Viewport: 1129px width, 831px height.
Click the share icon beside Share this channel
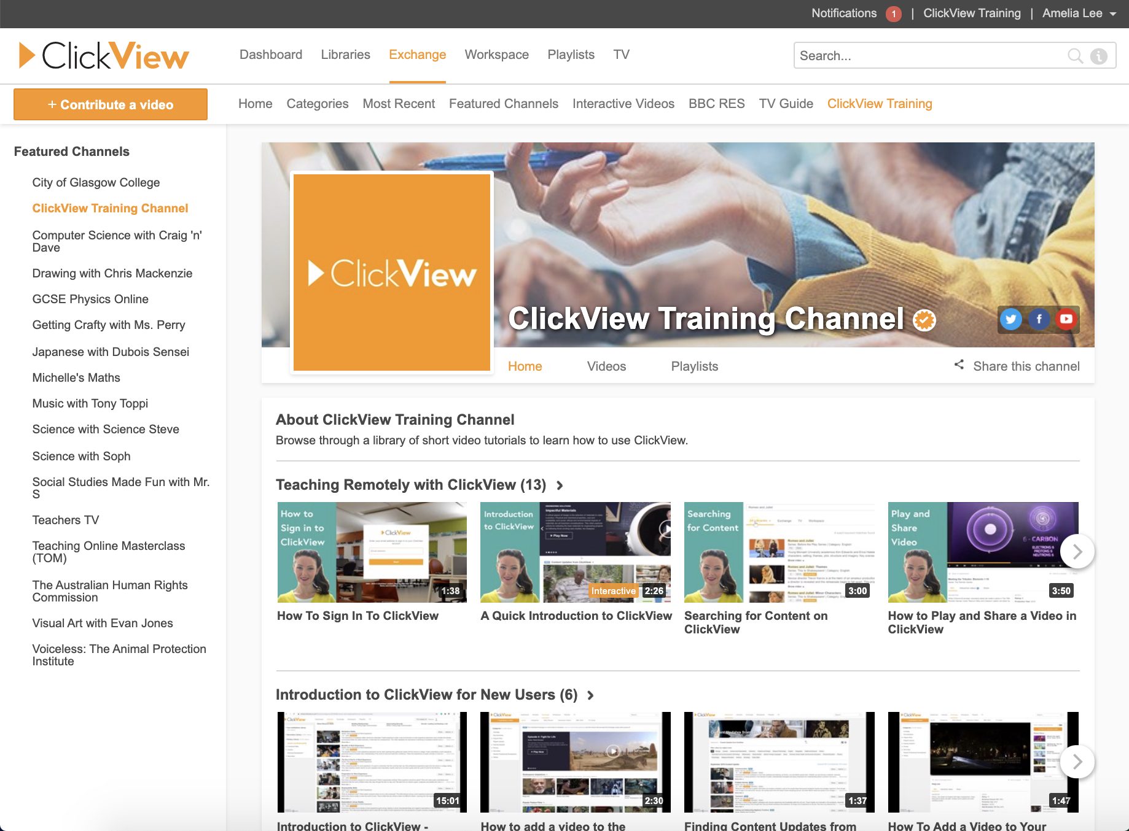click(x=959, y=365)
